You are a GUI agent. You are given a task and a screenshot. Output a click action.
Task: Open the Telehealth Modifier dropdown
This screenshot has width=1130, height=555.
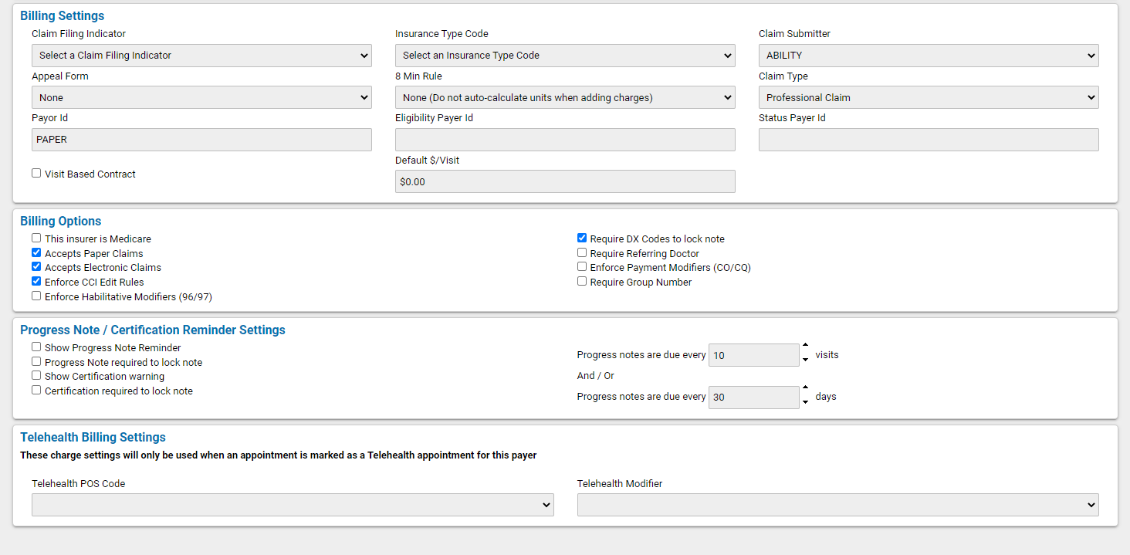click(837, 505)
